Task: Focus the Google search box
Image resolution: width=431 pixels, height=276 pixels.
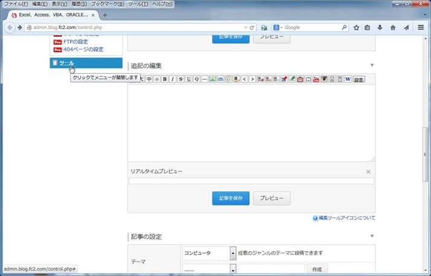Action: click(x=312, y=28)
